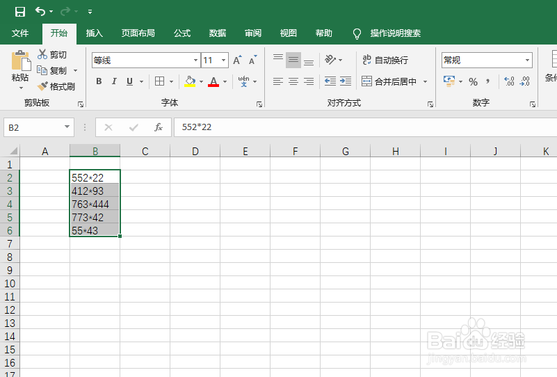Open the 数字 dialog launcher
Viewport: 557px width, 377px height.
(533, 104)
